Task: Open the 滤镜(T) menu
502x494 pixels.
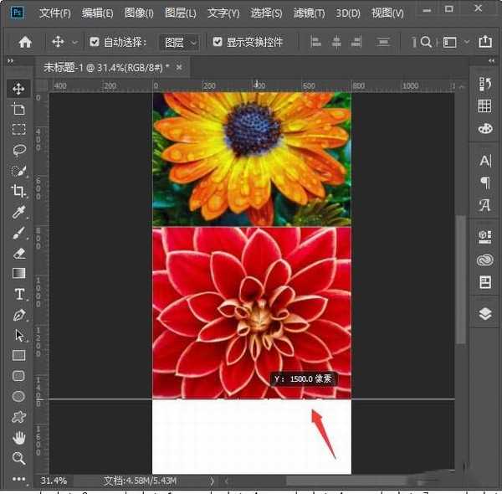Action: coord(310,13)
